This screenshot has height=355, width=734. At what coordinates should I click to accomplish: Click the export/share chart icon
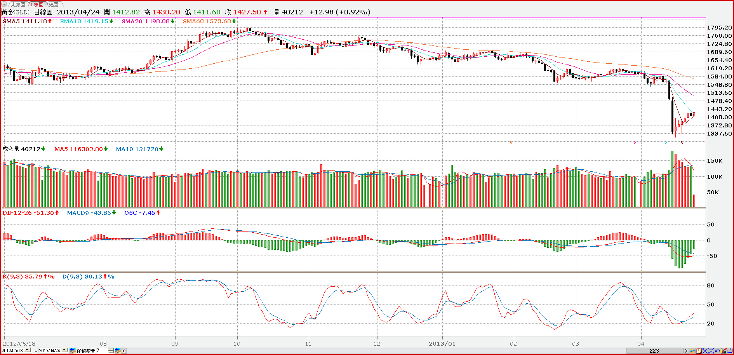(729, 351)
